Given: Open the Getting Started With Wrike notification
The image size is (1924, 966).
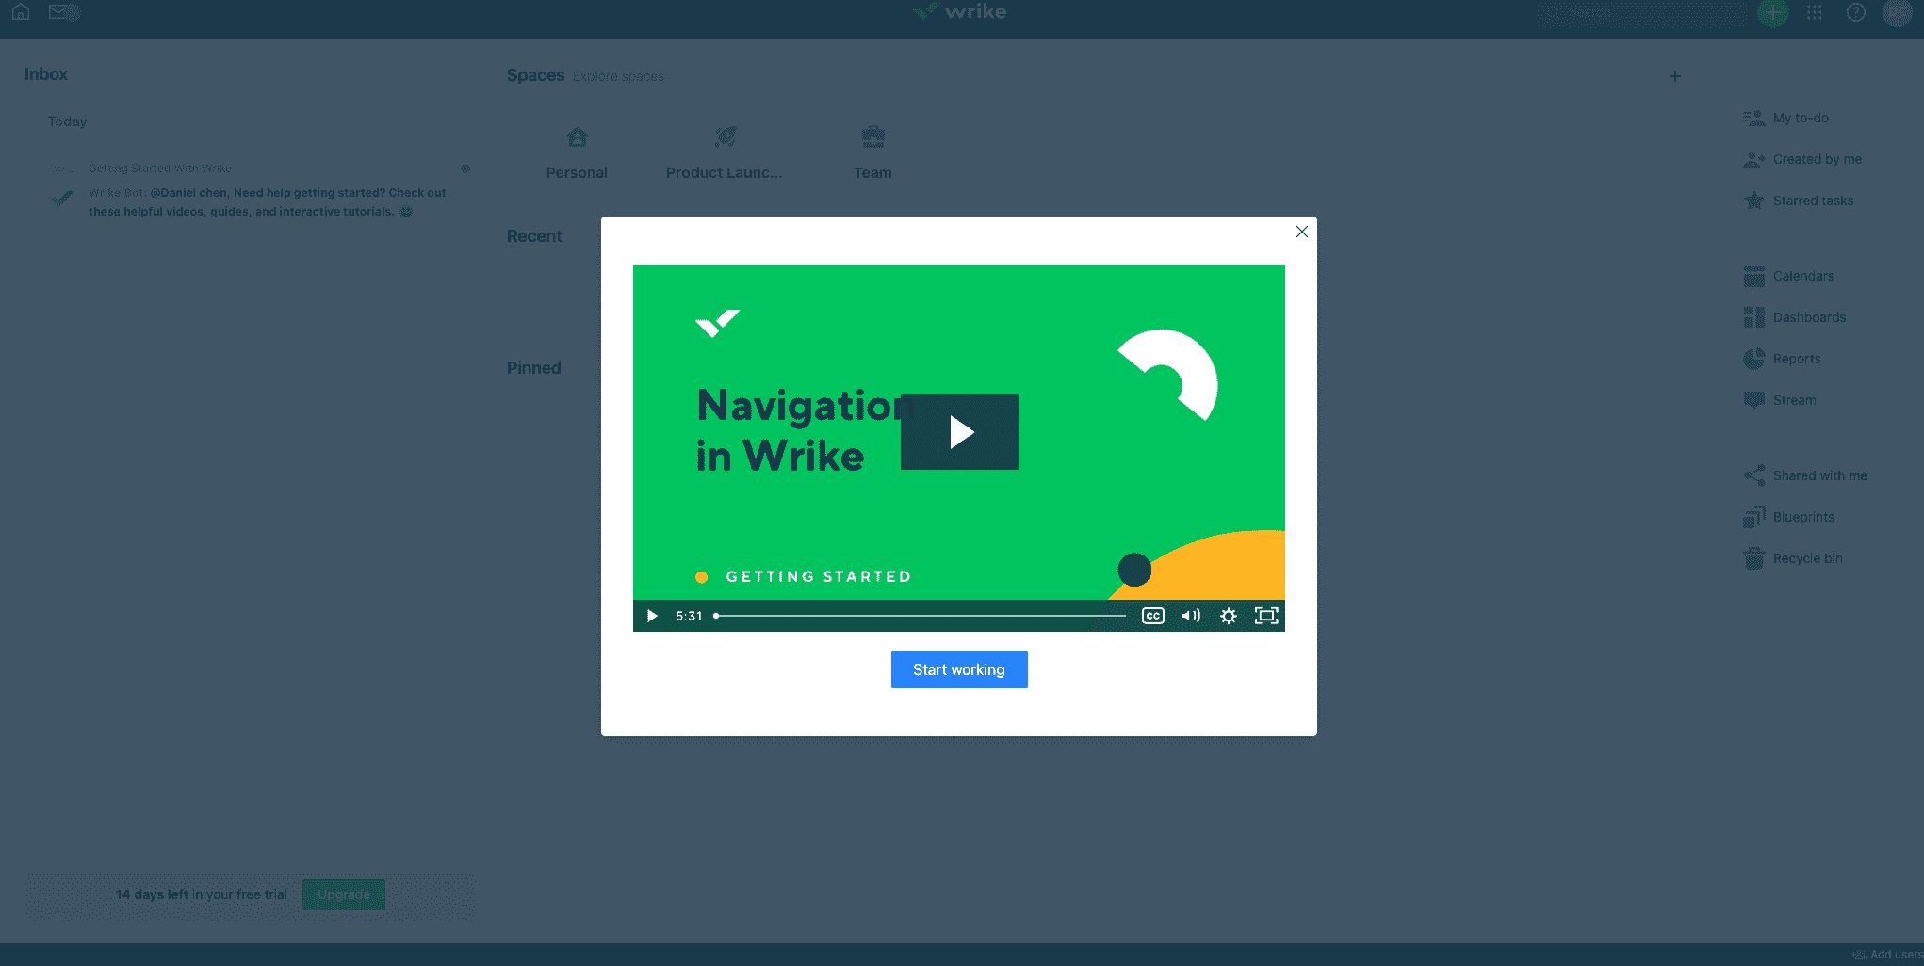Looking at the screenshot, I should pos(160,169).
